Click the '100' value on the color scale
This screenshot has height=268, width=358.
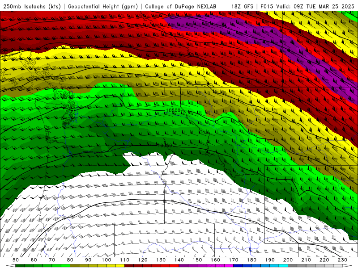click(107, 260)
